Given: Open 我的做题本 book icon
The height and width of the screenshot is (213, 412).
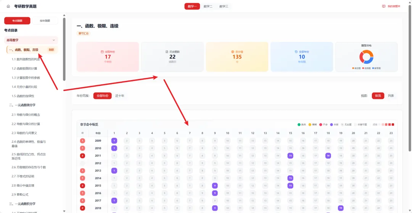Looking at the screenshot, I should click(x=384, y=6).
